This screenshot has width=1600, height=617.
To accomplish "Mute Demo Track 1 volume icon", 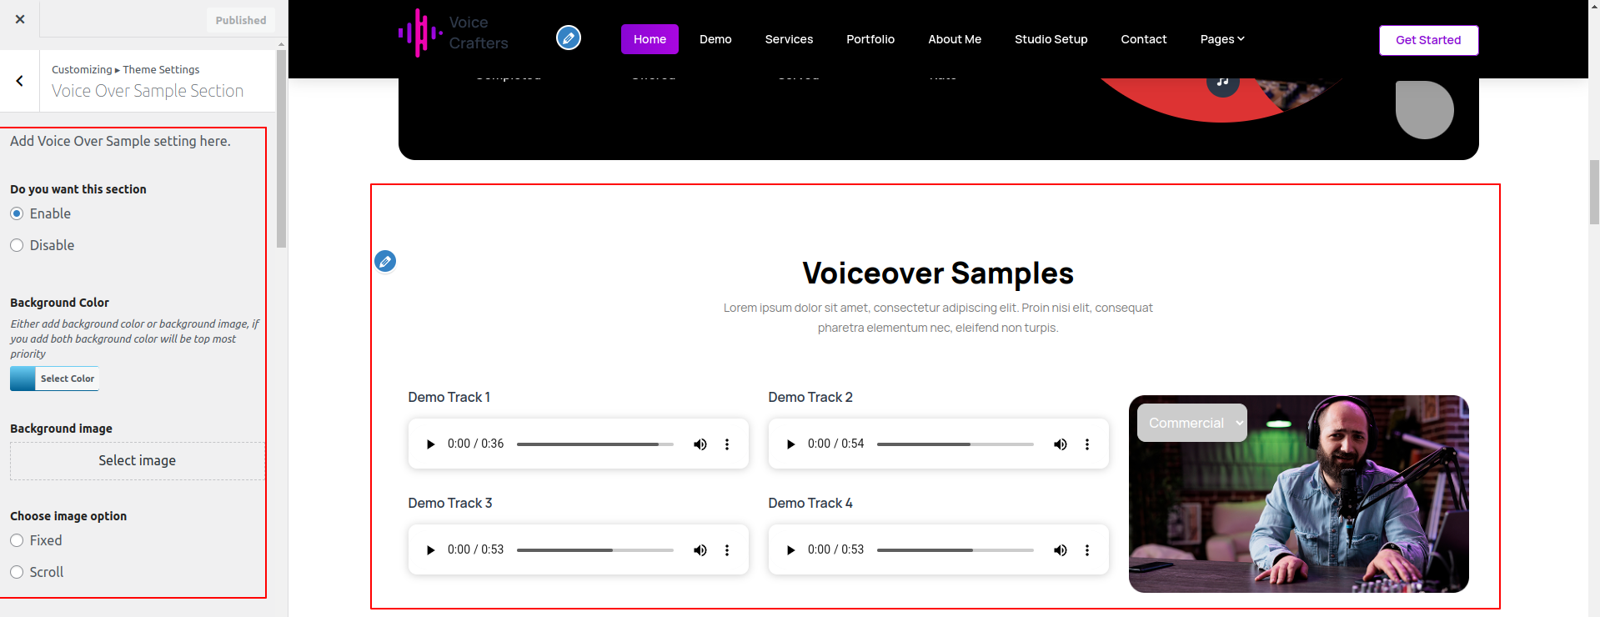I will (x=700, y=444).
